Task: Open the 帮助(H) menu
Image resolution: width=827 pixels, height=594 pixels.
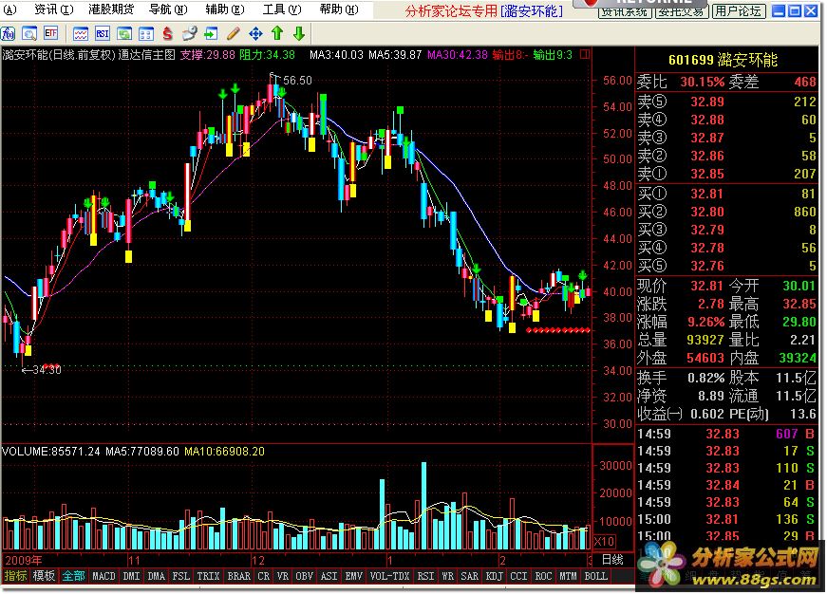Action: [x=339, y=9]
